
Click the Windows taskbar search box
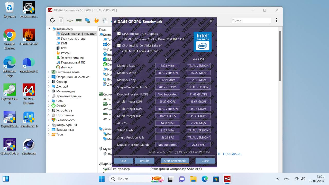136,179
